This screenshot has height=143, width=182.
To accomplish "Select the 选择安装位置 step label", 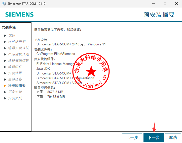I will pos(18,60).
